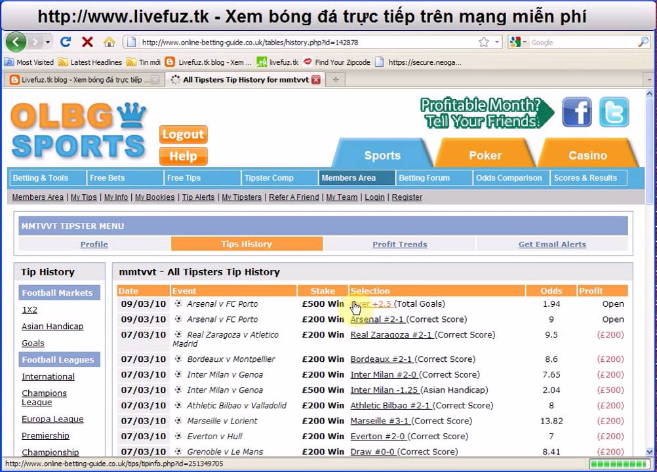Open the Real Zaragoza #2-1 selection link
This screenshot has height=472, width=657.
click(391, 334)
